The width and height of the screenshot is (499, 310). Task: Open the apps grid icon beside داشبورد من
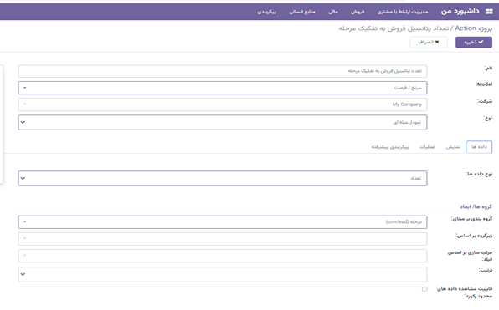pos(489,12)
